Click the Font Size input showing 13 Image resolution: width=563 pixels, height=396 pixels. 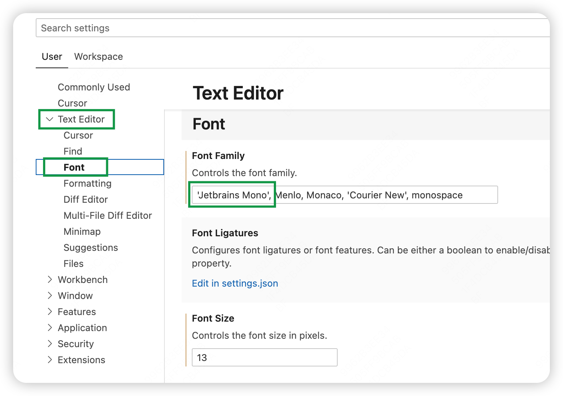click(x=264, y=357)
